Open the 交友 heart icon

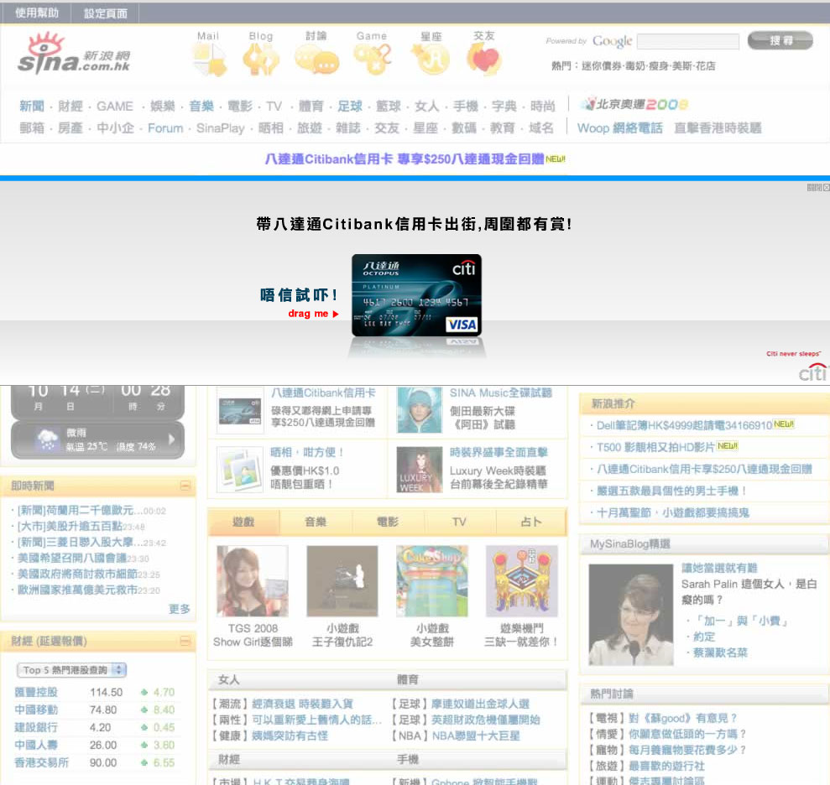pos(483,59)
